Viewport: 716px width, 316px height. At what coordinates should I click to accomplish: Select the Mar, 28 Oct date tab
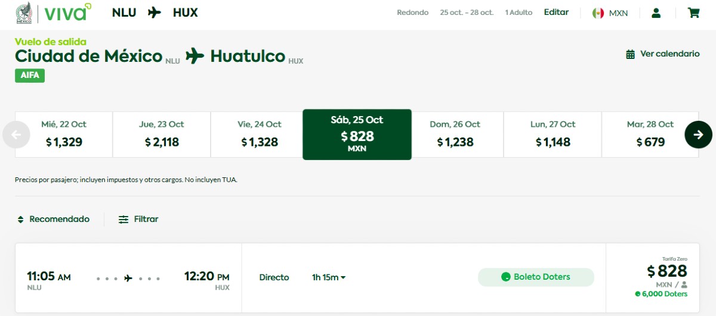[650, 134]
